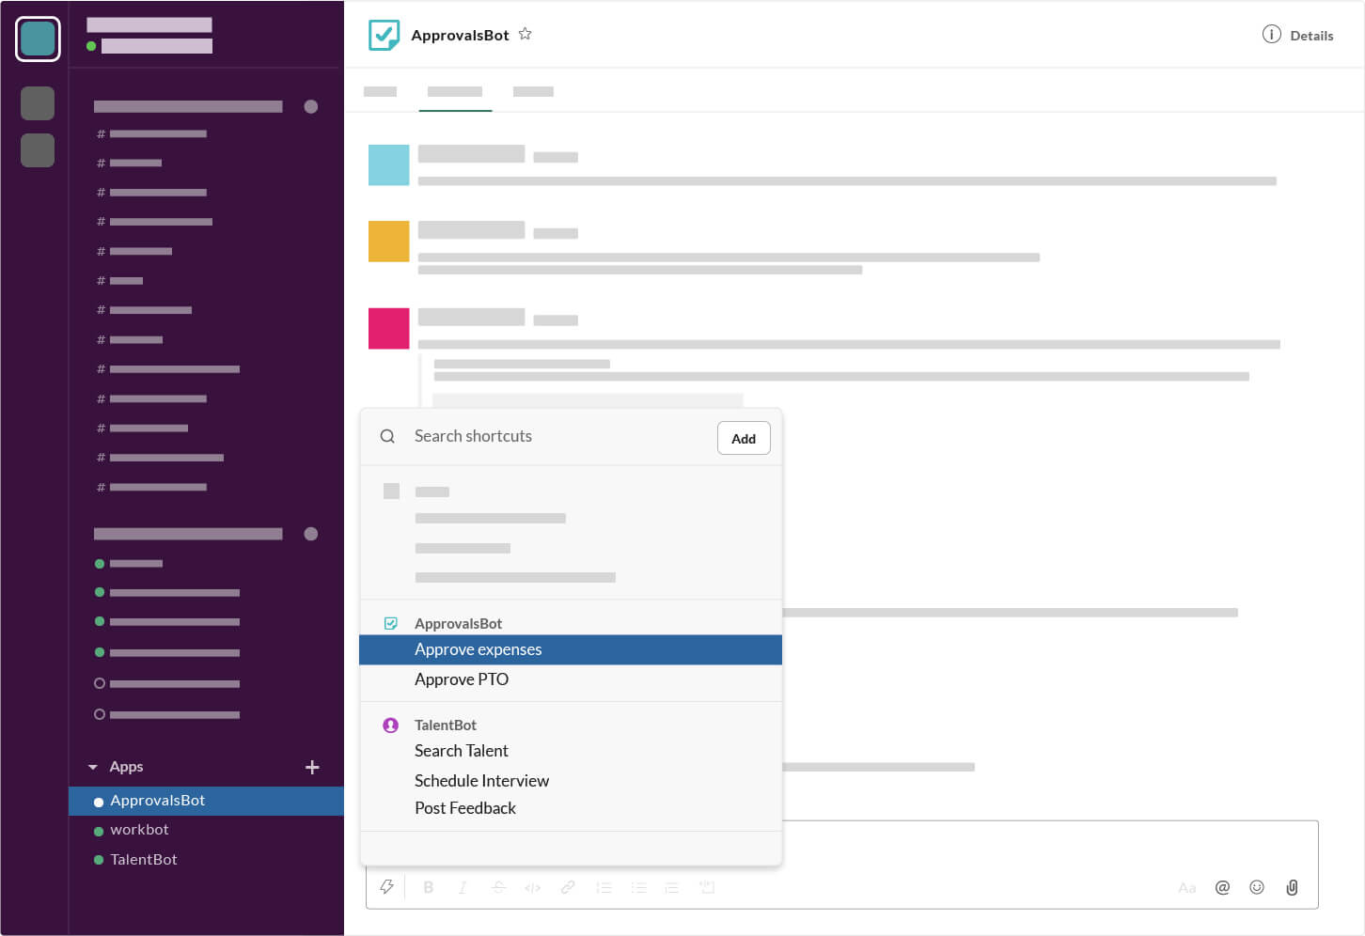Click the lightning bolt shortcuts icon
The width and height of the screenshot is (1365, 936).
coord(386,887)
